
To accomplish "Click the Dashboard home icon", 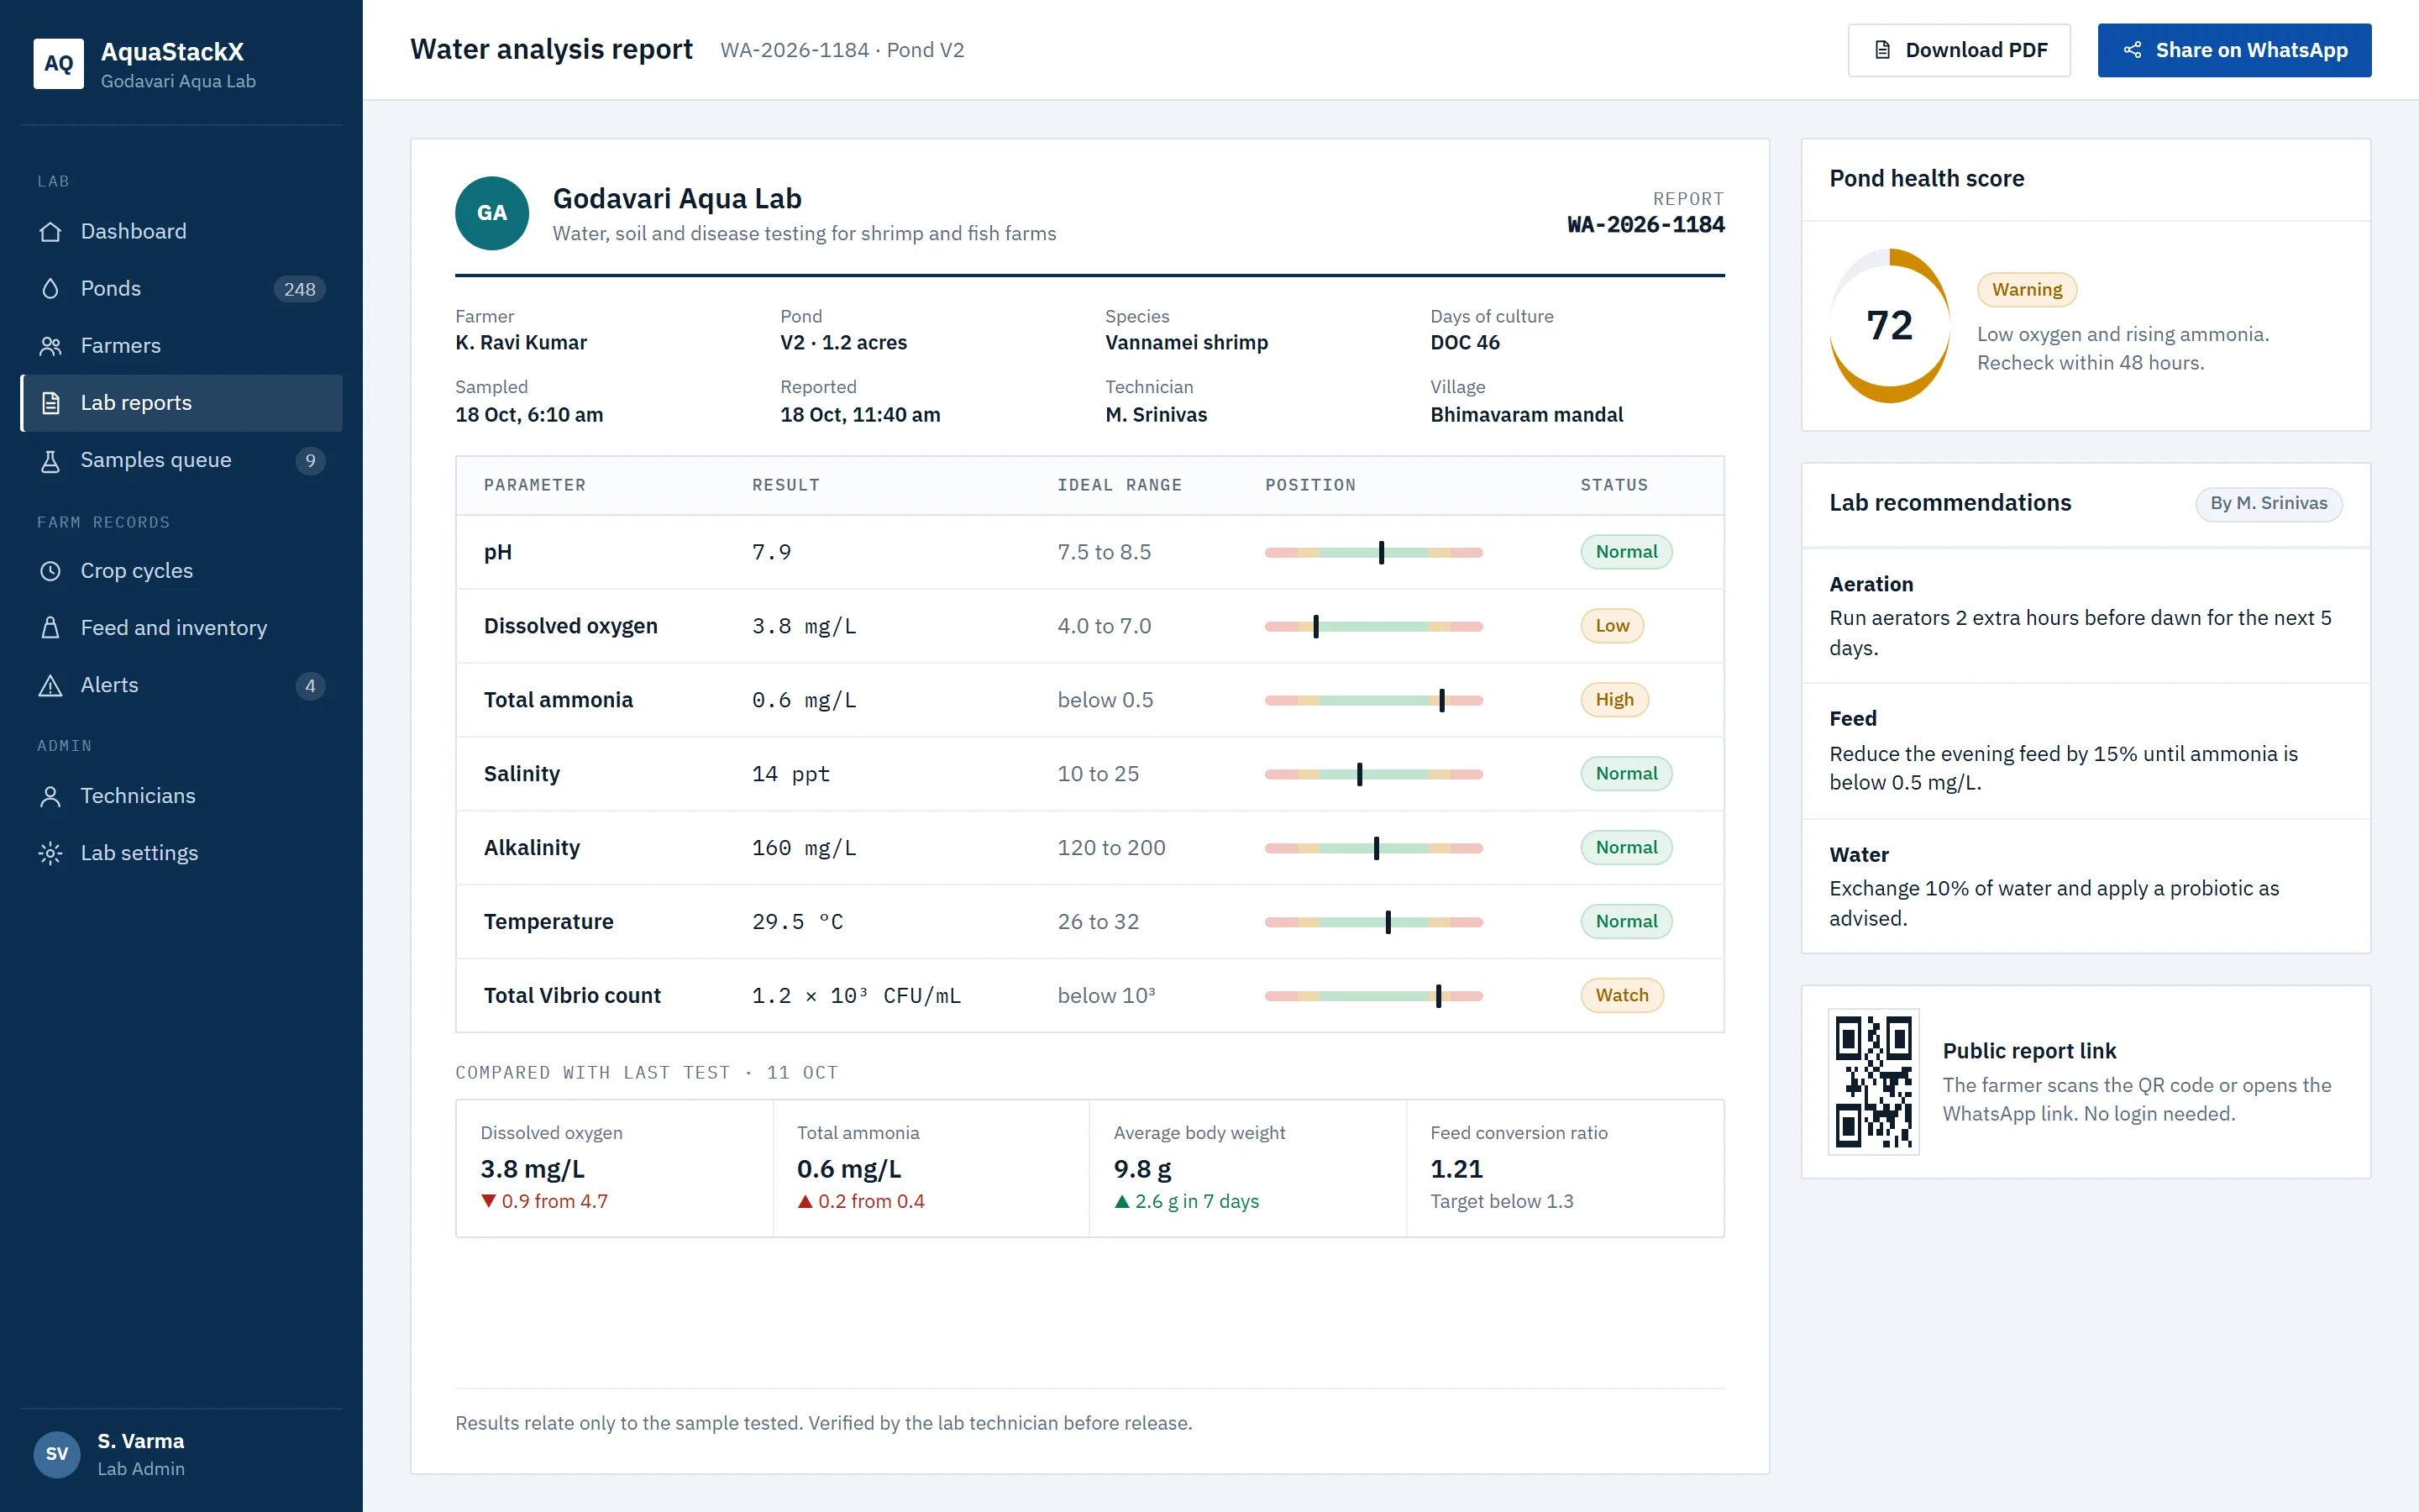I will point(50,232).
